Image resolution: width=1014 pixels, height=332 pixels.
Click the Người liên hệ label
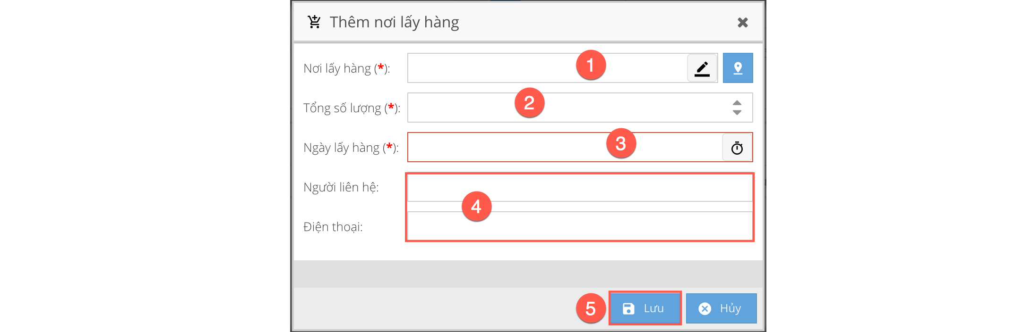point(341,188)
